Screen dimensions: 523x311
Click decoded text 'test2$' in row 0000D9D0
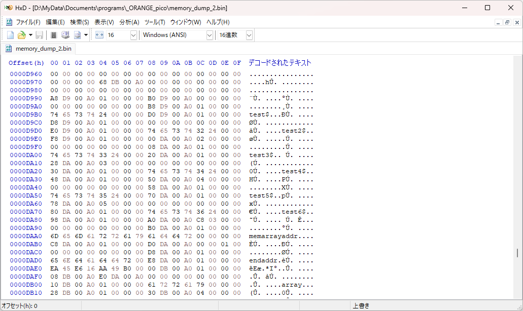(x=294, y=131)
